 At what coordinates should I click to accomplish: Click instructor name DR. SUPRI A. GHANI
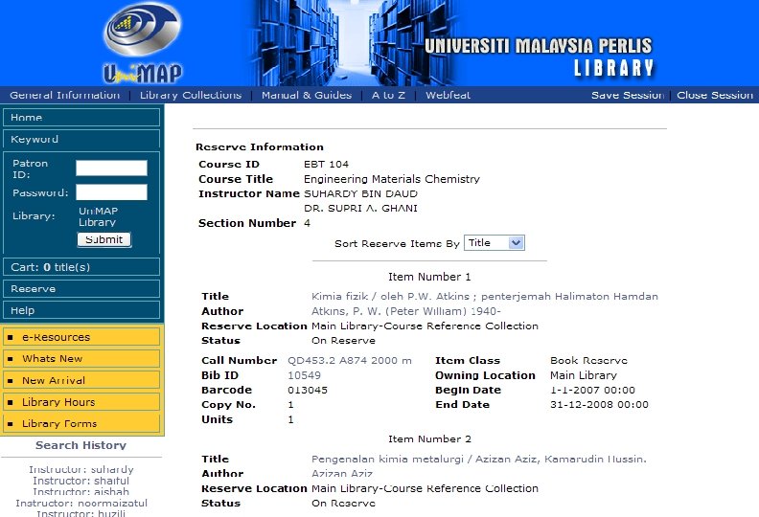click(x=360, y=209)
